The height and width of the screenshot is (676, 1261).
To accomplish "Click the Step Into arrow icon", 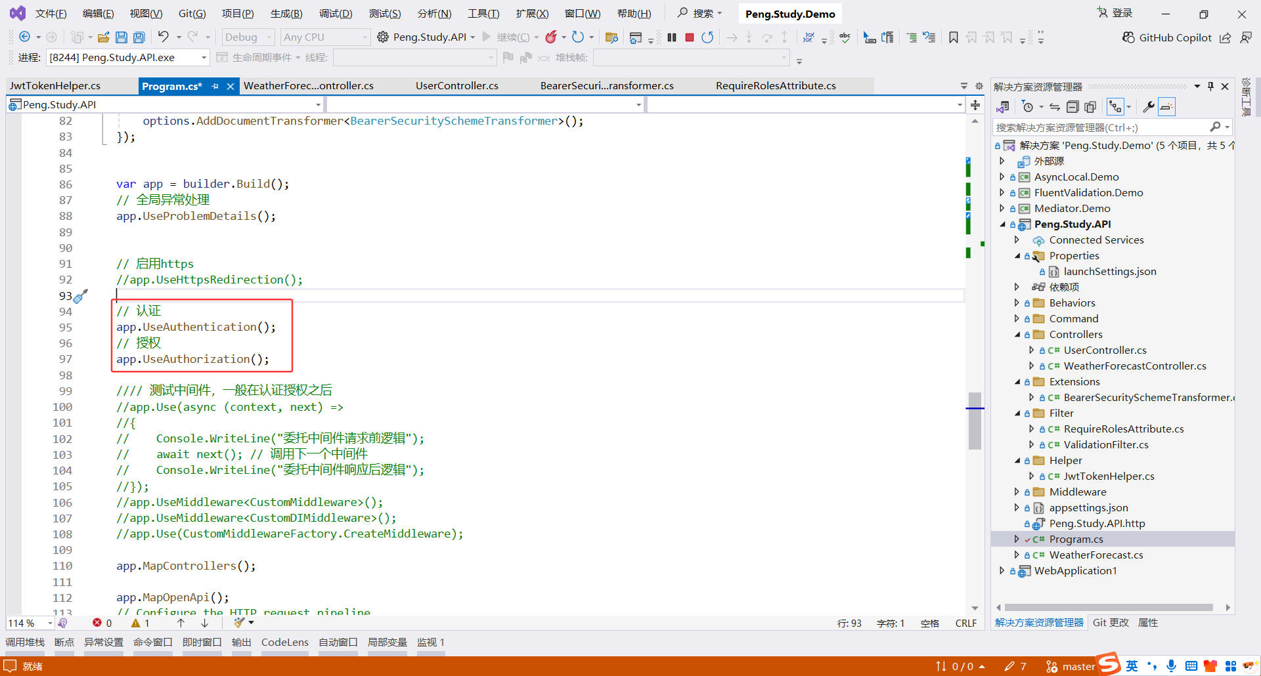I will point(749,37).
